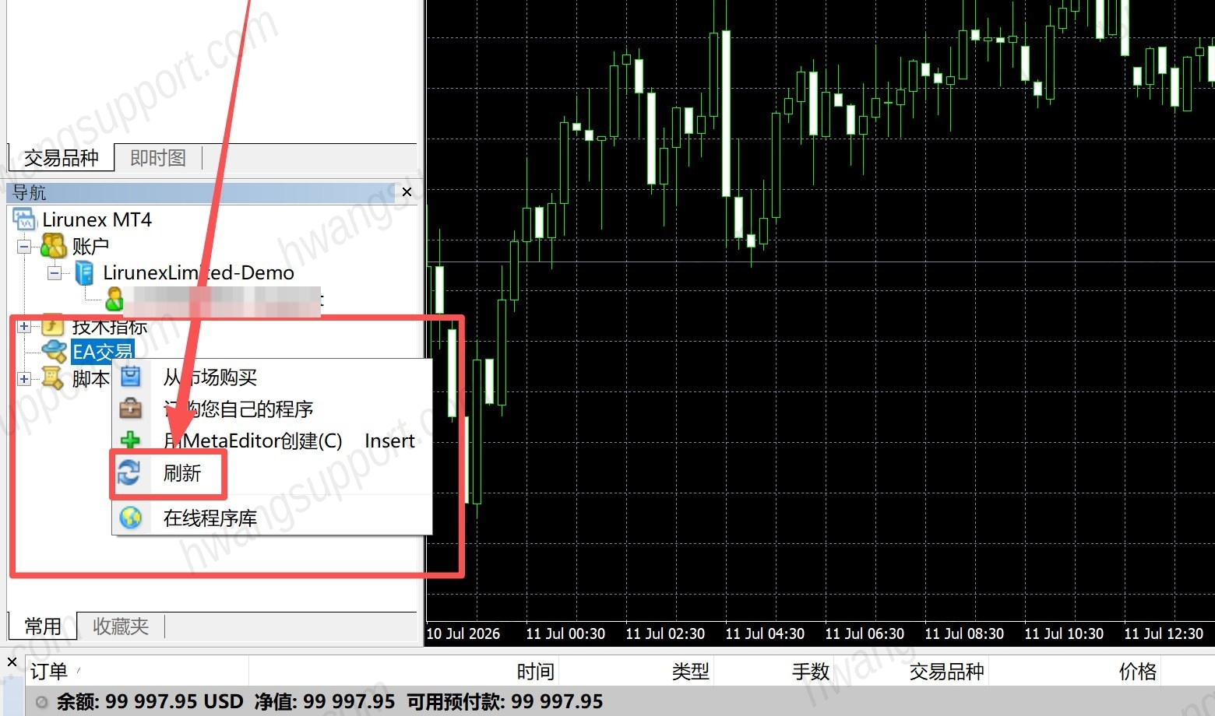This screenshot has width=1215, height=716.
Task: Click the 从市场购买 market bag icon
Action: click(131, 377)
